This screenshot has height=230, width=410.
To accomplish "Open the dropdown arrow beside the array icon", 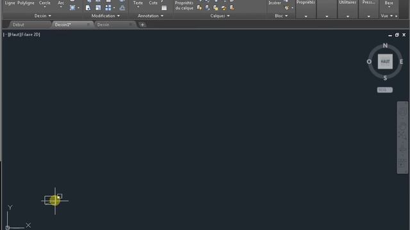I will click(114, 8).
